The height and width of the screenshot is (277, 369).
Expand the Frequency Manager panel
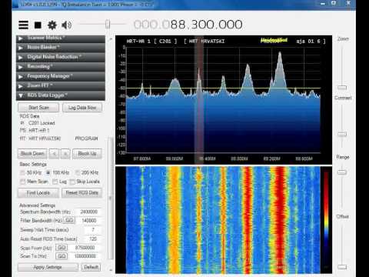tap(61, 76)
